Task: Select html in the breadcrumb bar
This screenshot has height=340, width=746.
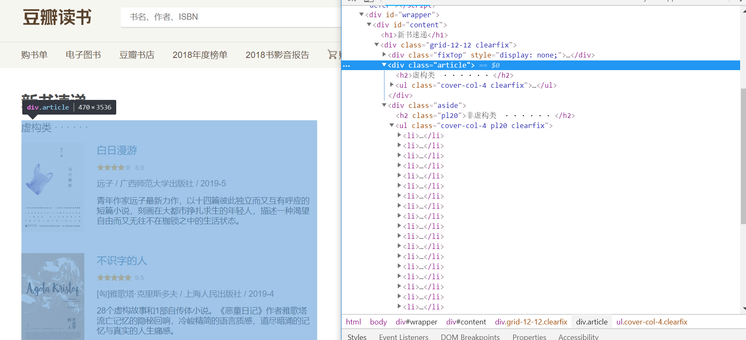Action: point(353,322)
